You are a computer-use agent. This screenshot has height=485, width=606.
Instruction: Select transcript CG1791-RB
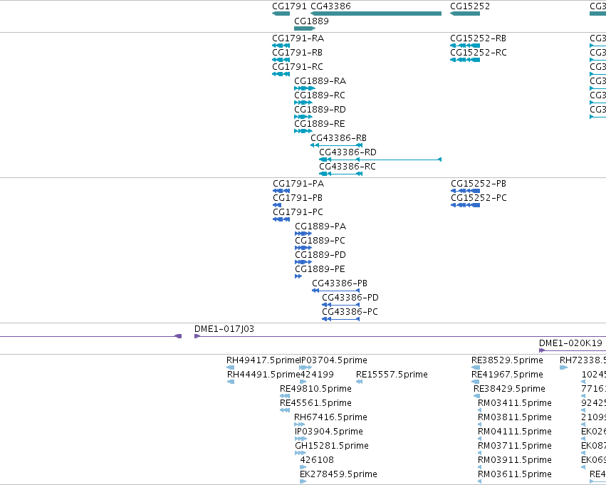pos(297,53)
